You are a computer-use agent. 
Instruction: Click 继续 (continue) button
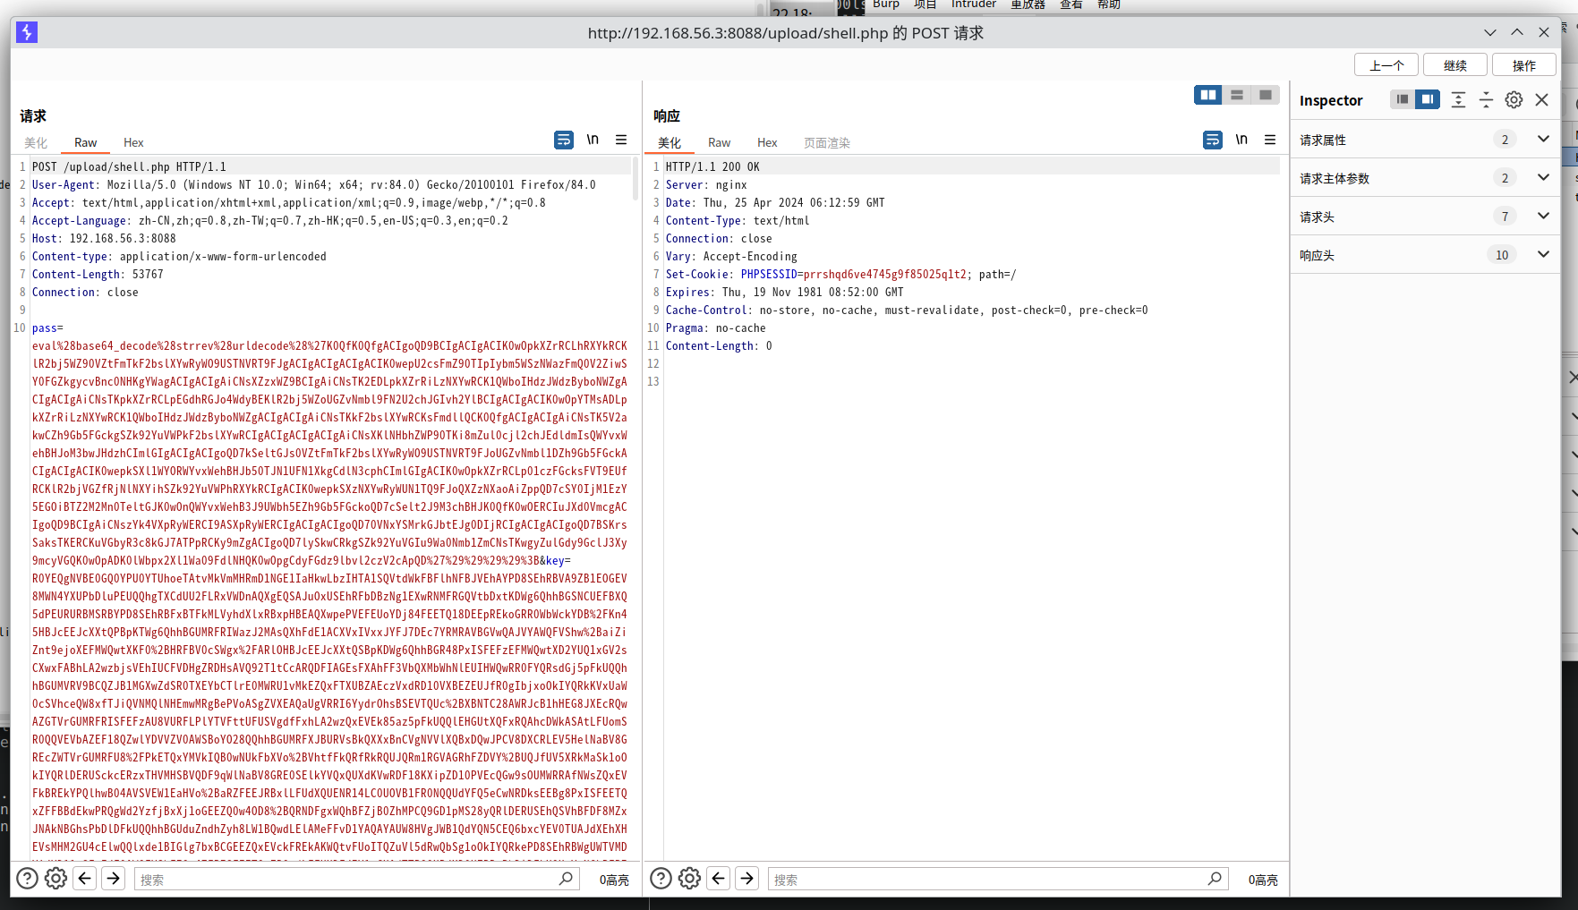(x=1455, y=65)
